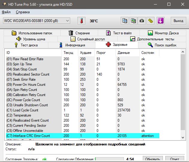Image resolution: width=189 pixels, height=162 pixels.
Task: Switch to the Дополнительные тесты tab
Action: (152, 39)
